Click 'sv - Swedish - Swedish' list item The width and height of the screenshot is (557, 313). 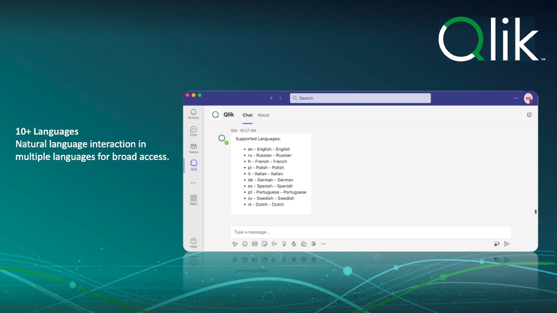click(x=271, y=198)
